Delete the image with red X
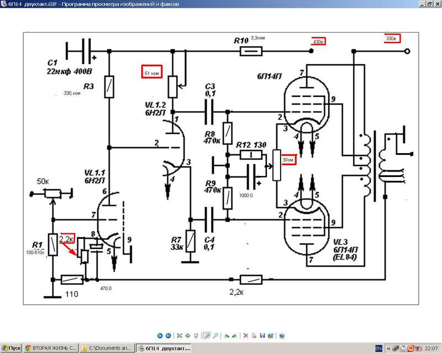Screen dimensions: 442x354 click(245, 336)
